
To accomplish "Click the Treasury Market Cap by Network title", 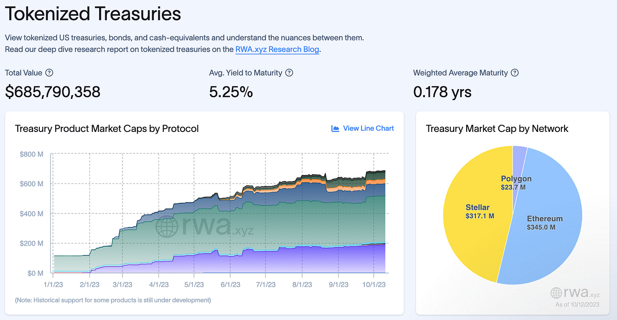I will 497,129.
